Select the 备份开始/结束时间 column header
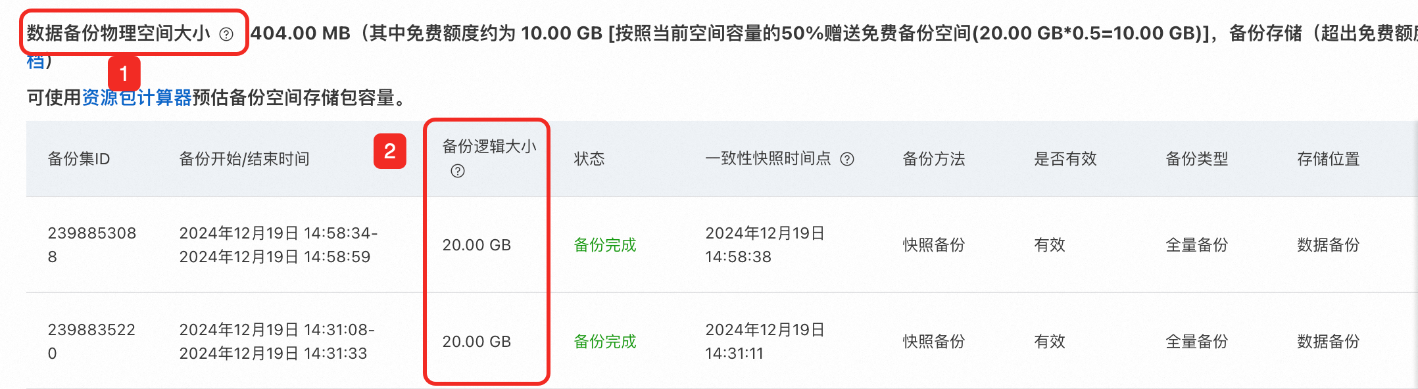The width and height of the screenshot is (1418, 389). pyautogui.click(x=244, y=159)
